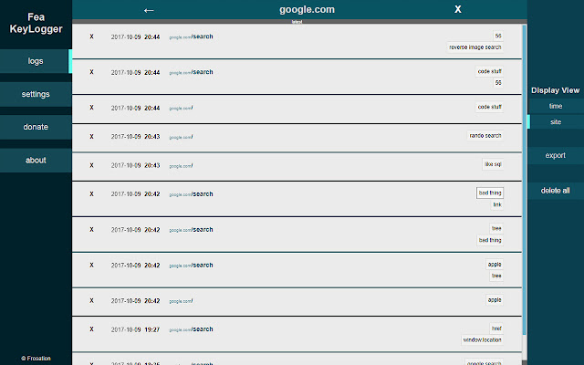Delete the log row tagged 'rando search'

(91, 137)
